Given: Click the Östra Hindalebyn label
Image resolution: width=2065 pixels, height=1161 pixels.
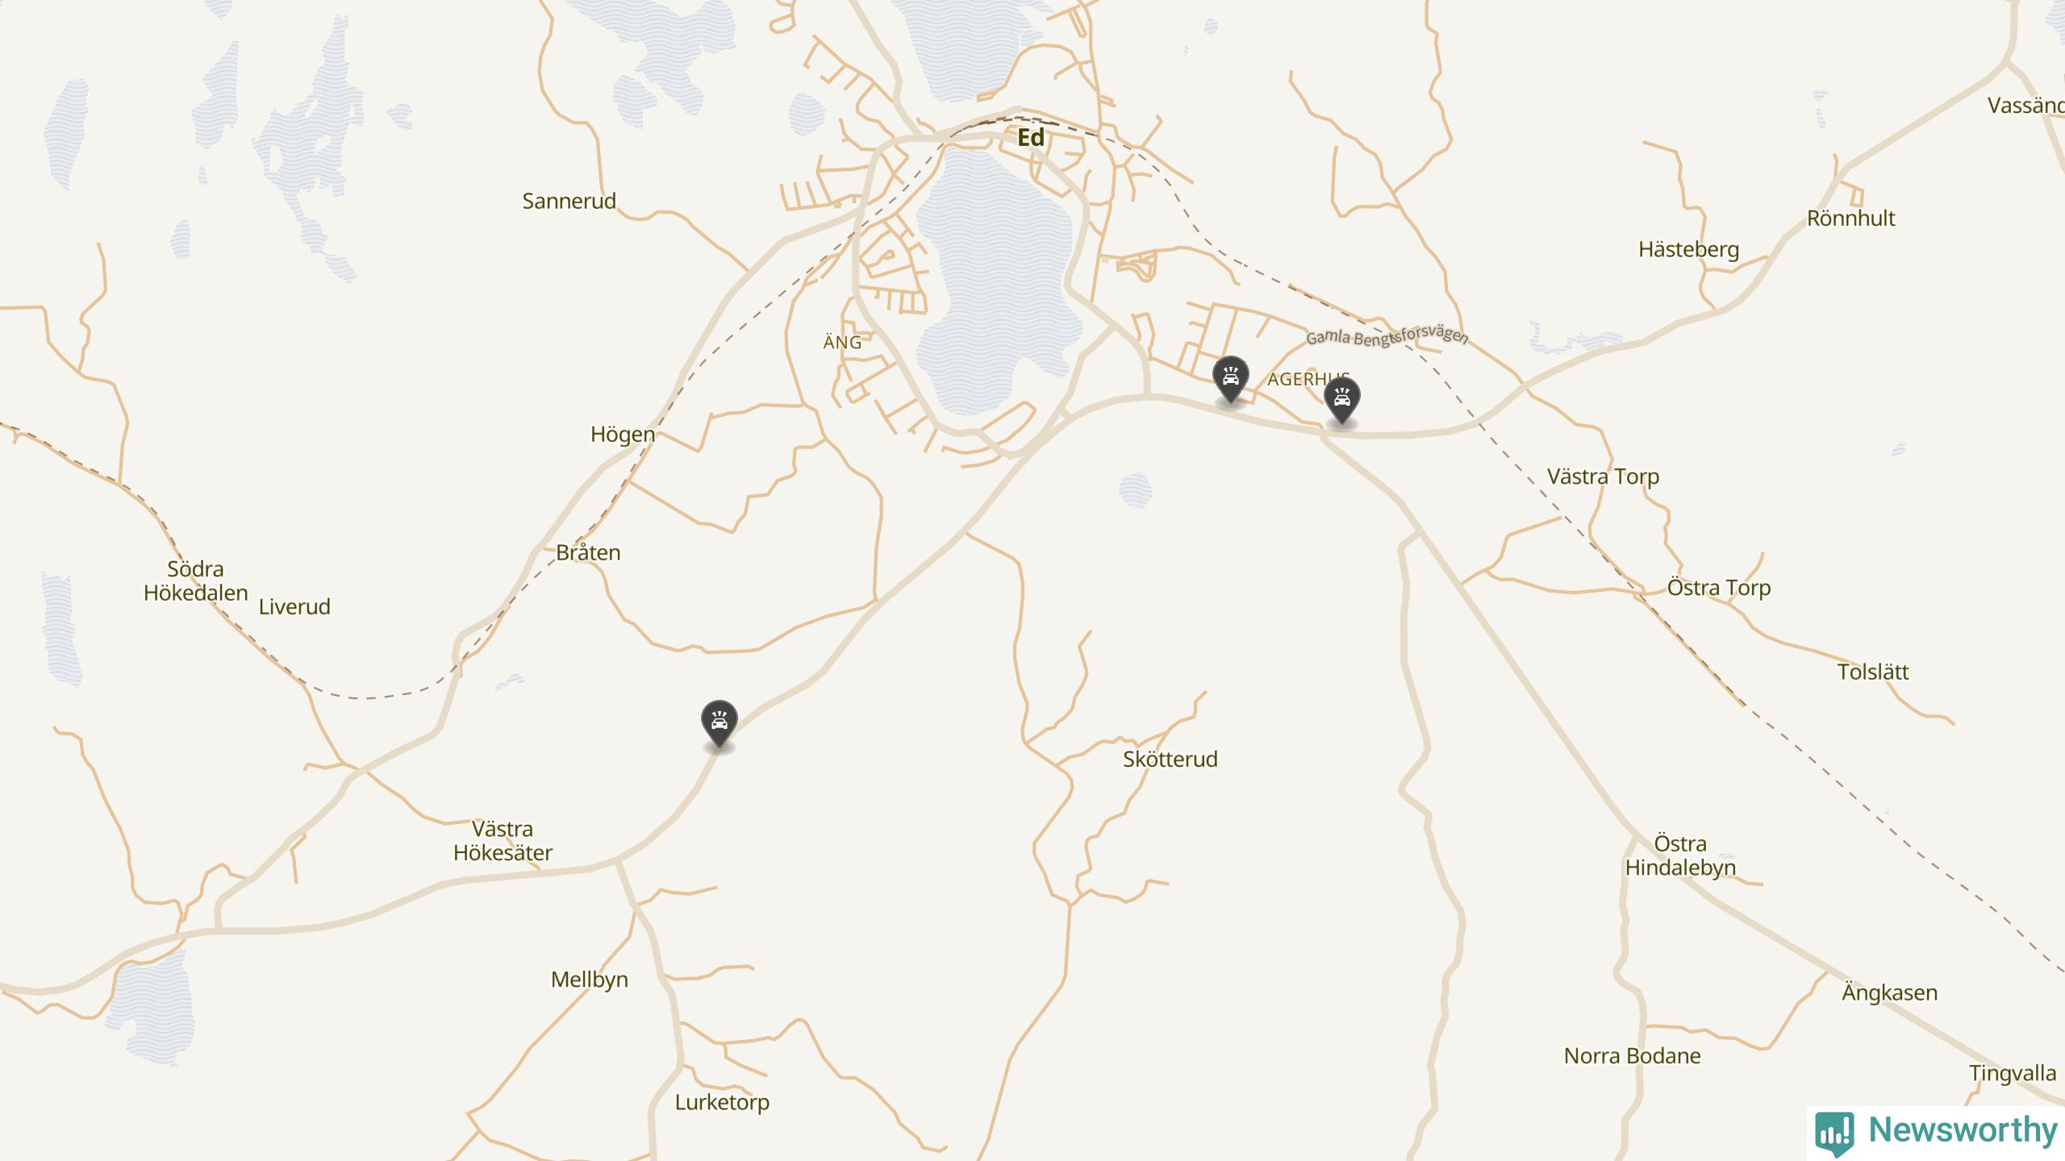Looking at the screenshot, I should (x=1680, y=856).
